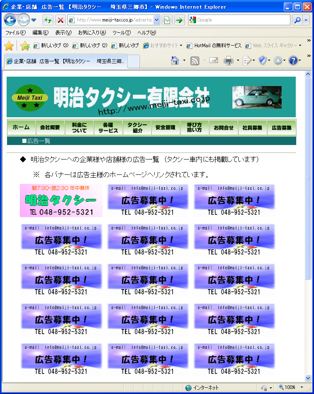The width and height of the screenshot is (314, 394).
Task: Open the 呼び方拾い方 navigation button
Action: [x=194, y=128]
